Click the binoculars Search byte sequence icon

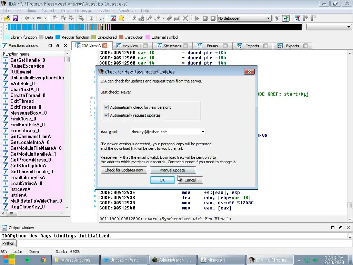pos(71,18)
